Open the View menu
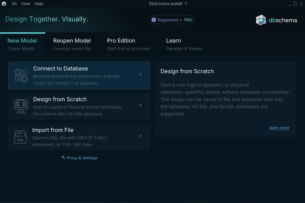The image size is (305, 203). click(25, 4)
